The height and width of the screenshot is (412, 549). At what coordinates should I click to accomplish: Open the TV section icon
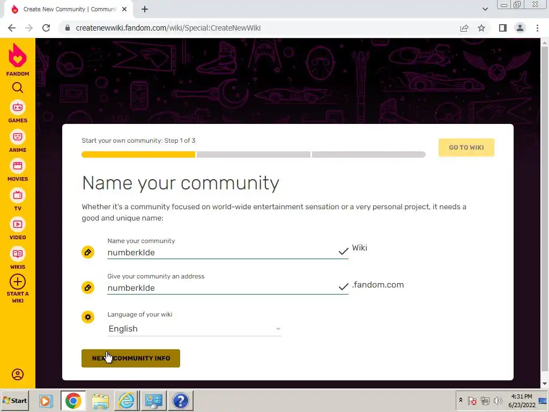tap(18, 195)
